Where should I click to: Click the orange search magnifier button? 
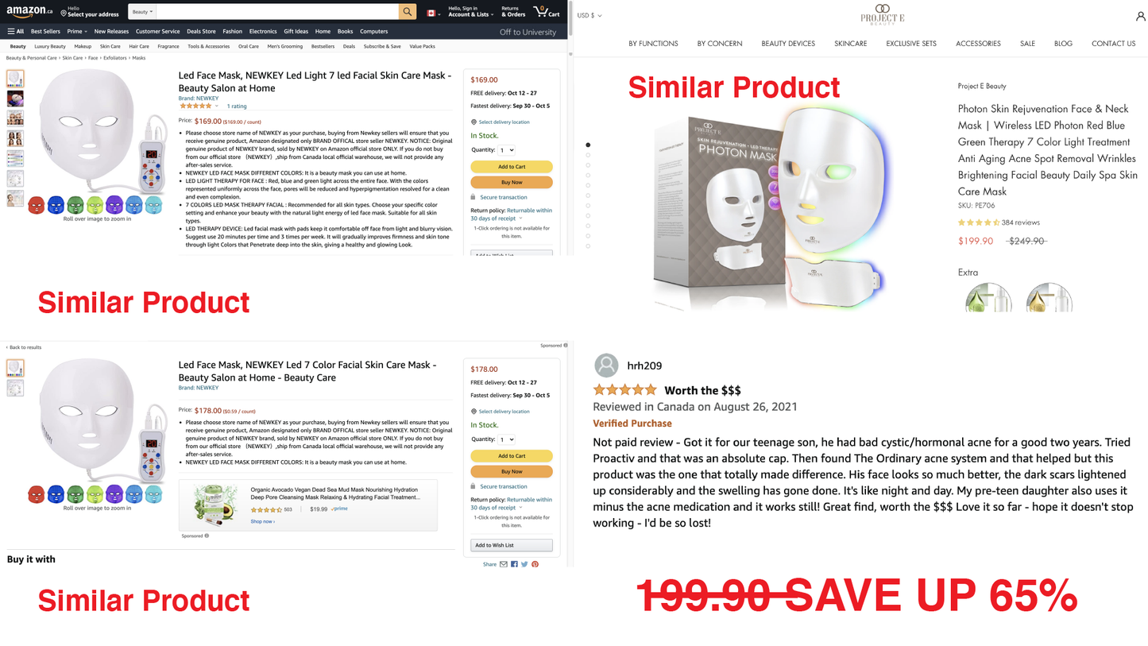tap(408, 11)
